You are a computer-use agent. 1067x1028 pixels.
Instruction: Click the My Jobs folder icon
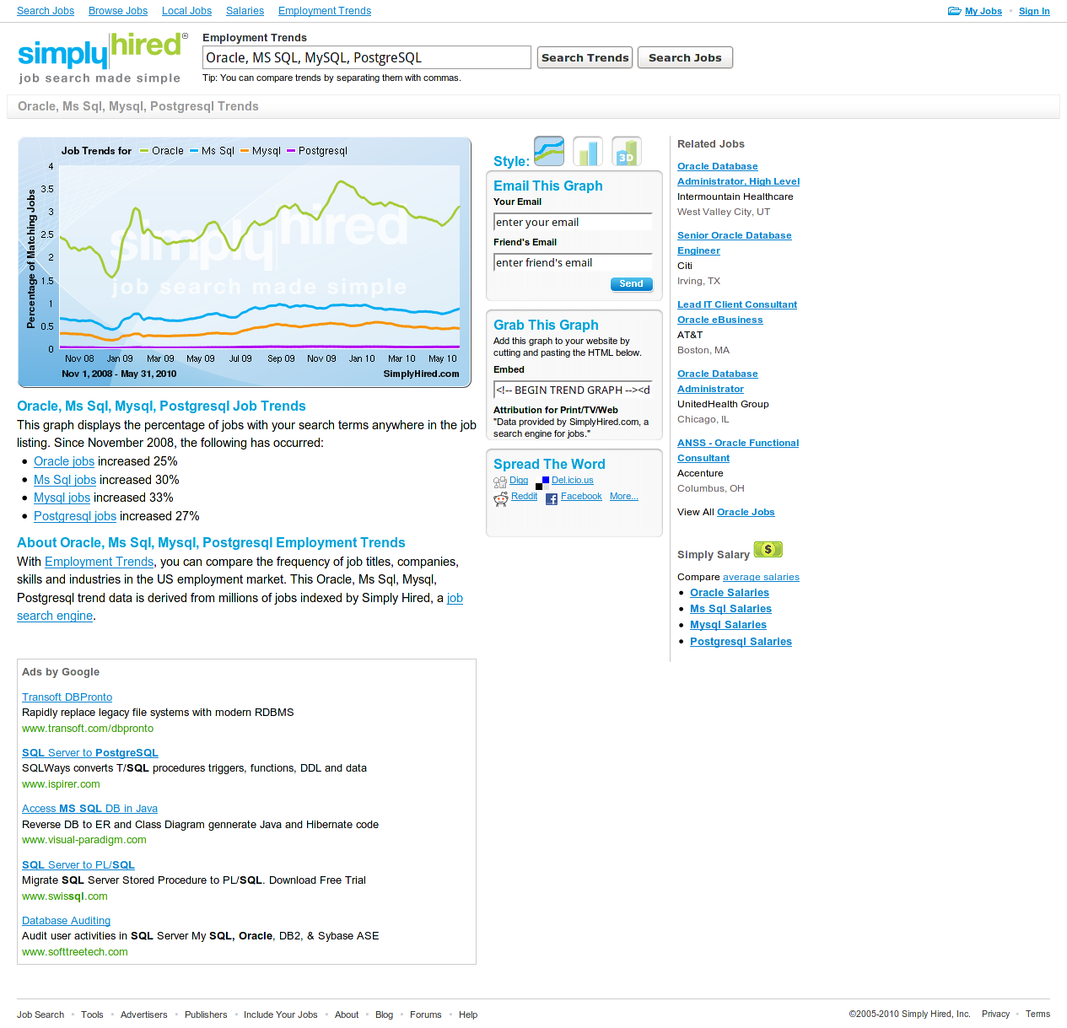tap(955, 11)
